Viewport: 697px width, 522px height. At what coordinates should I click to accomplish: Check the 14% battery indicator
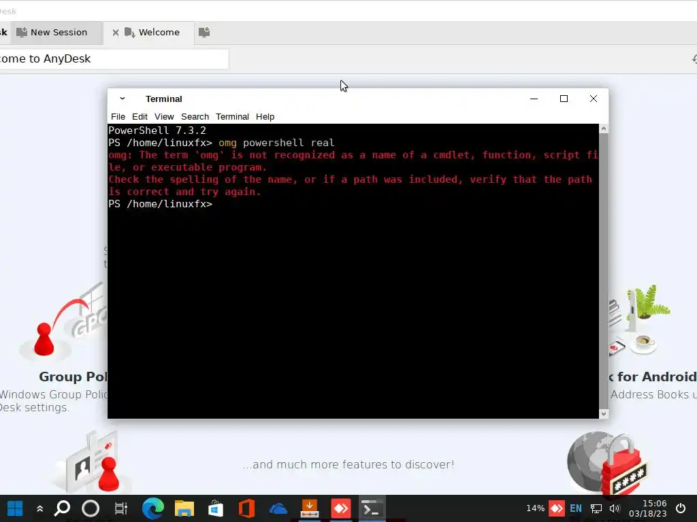535,508
